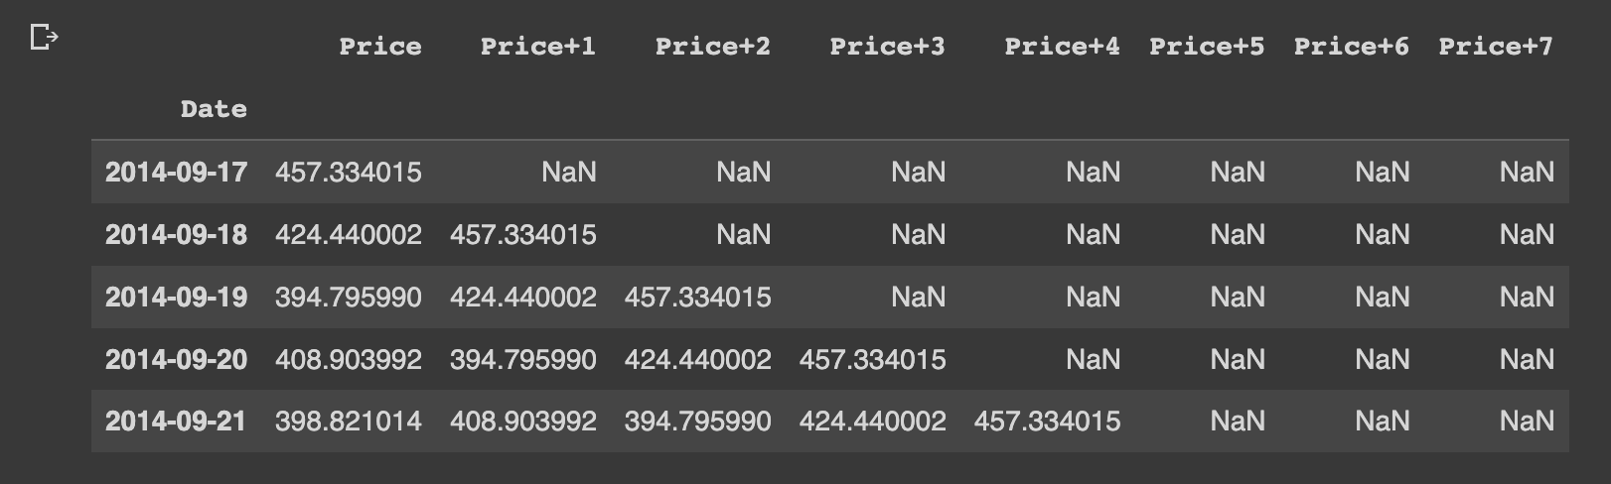Select the Price+6 column header

click(1352, 46)
